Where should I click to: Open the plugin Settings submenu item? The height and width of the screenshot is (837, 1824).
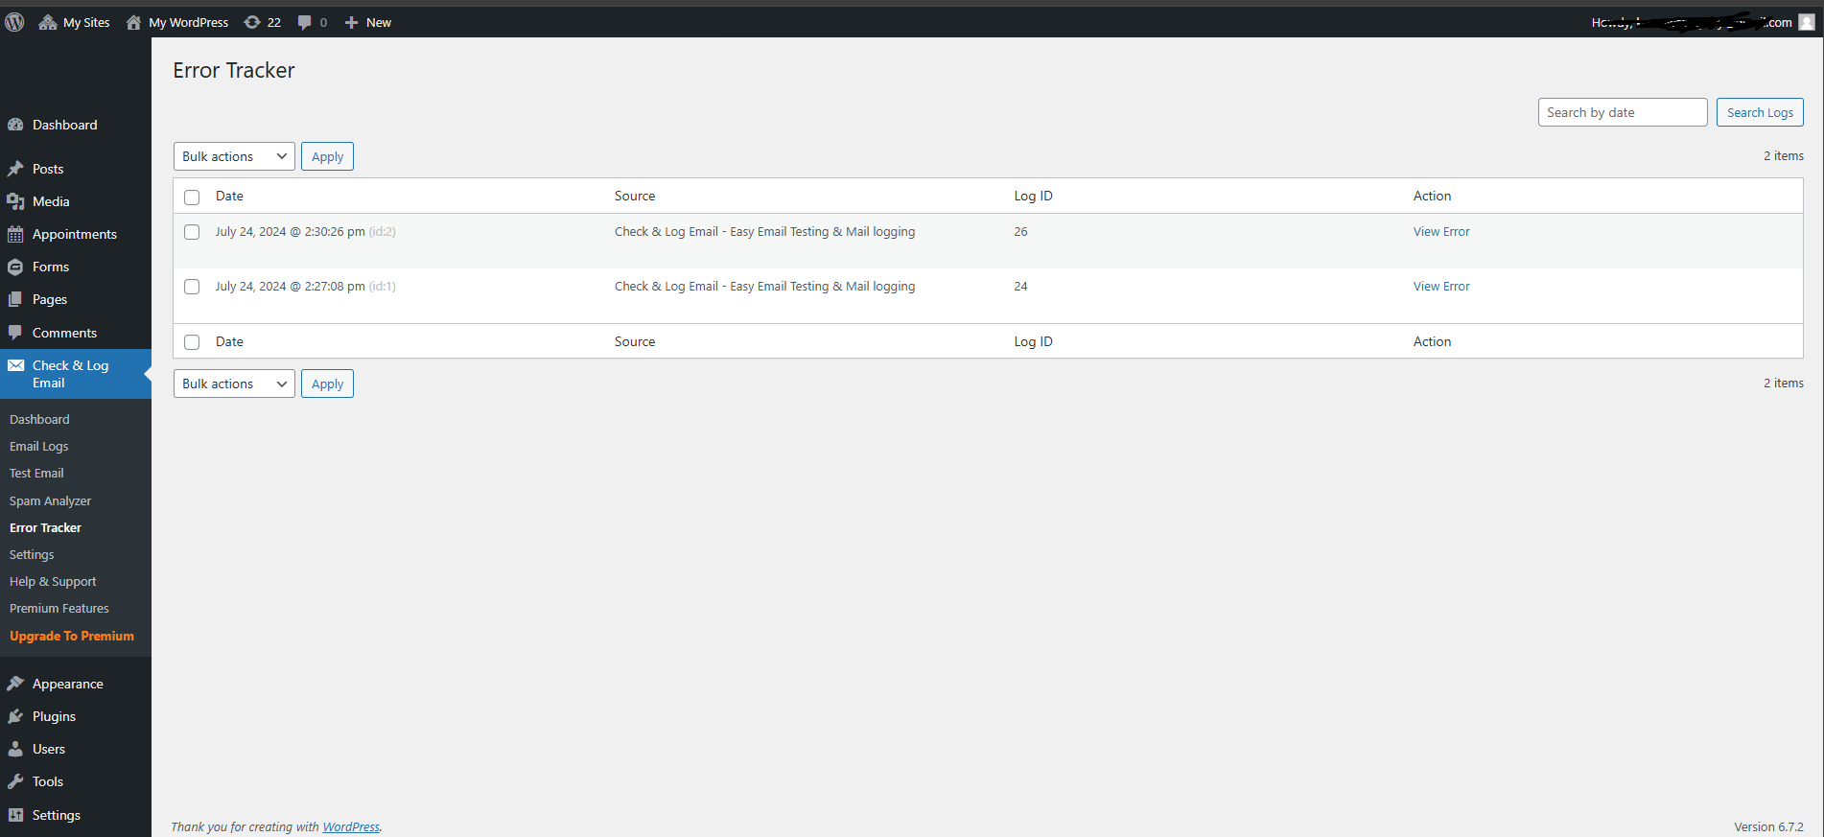32,554
